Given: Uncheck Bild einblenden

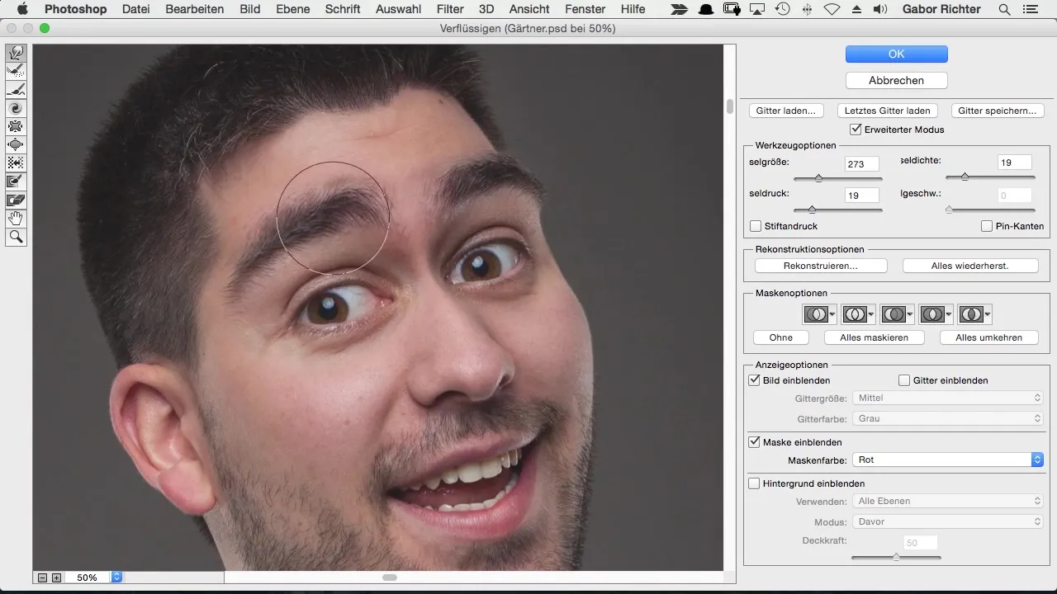Looking at the screenshot, I should click(754, 380).
